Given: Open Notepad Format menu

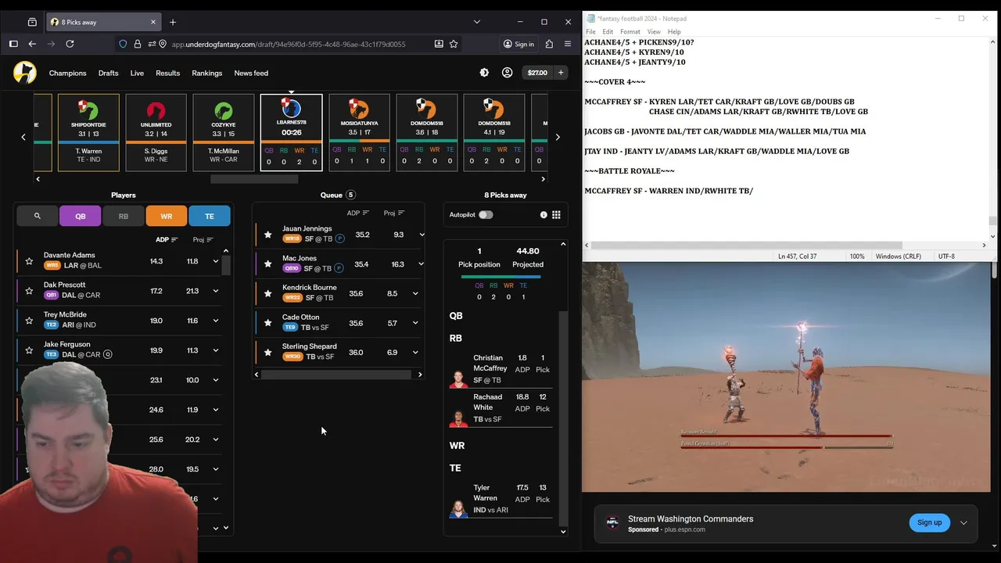Looking at the screenshot, I should (x=630, y=32).
